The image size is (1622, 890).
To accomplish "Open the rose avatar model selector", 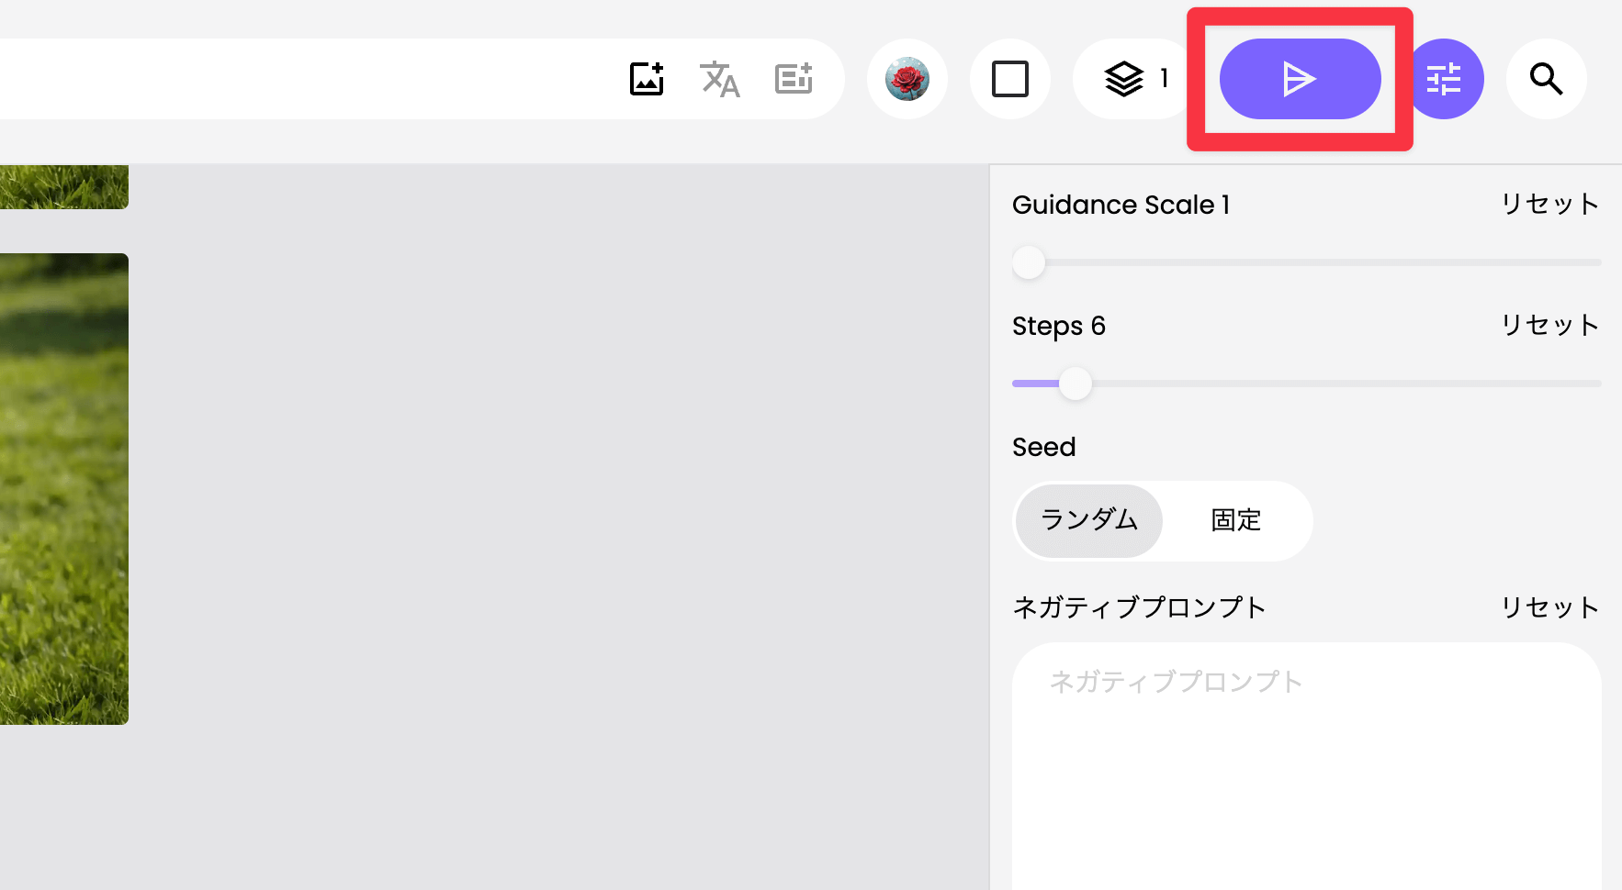I will [907, 79].
